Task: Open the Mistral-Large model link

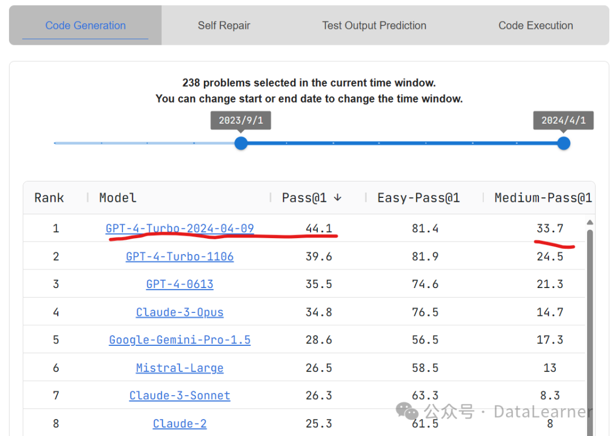Action: tap(180, 368)
